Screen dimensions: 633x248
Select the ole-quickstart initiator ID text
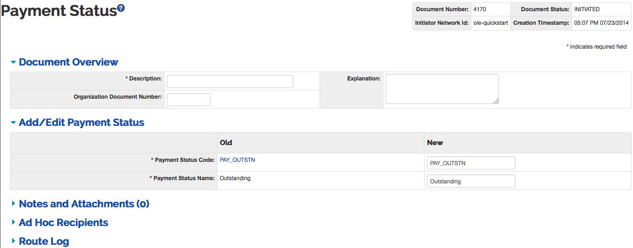(491, 23)
